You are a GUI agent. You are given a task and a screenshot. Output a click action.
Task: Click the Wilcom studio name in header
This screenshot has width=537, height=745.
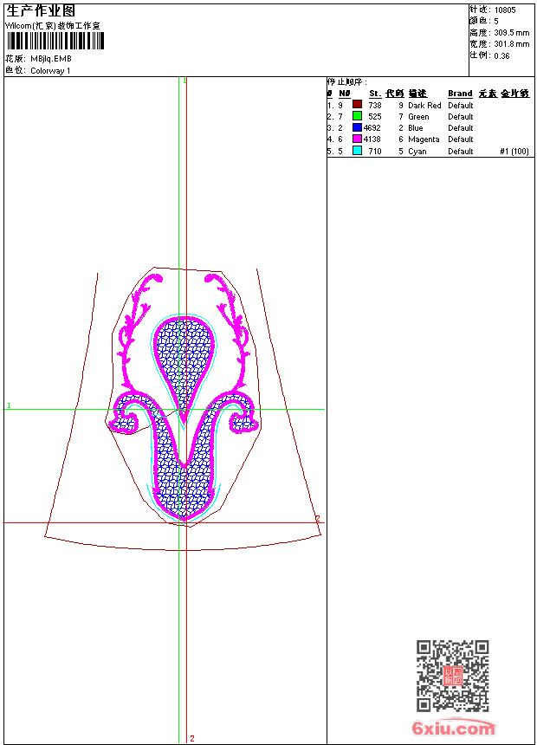[x=53, y=26]
